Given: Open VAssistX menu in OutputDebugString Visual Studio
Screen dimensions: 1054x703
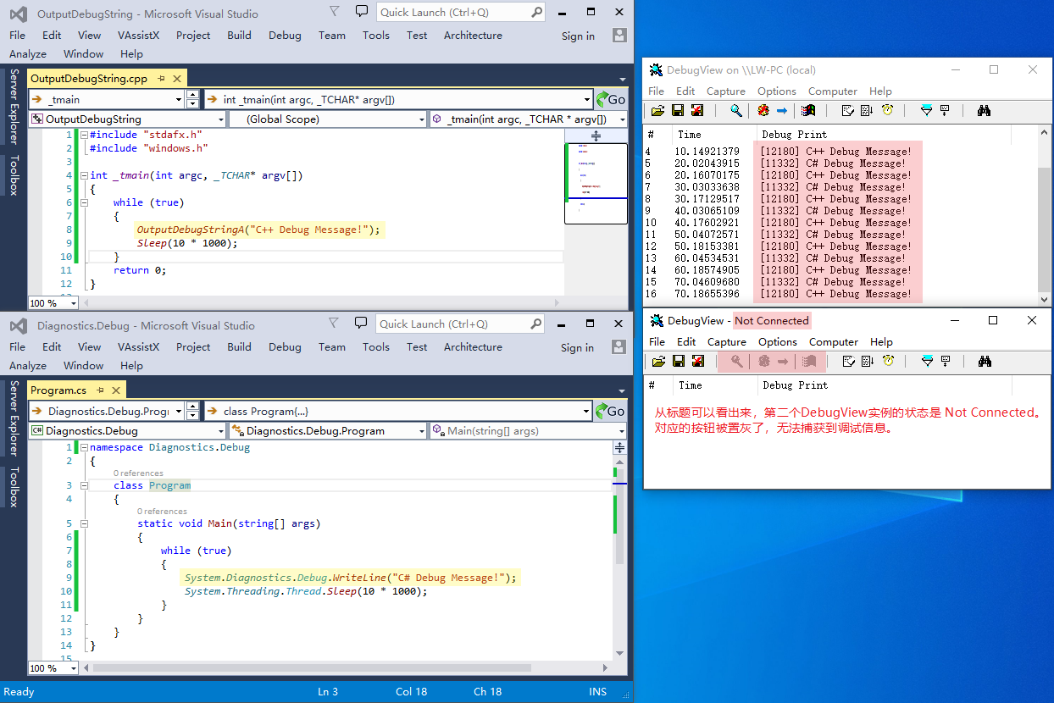Looking at the screenshot, I should coord(138,35).
